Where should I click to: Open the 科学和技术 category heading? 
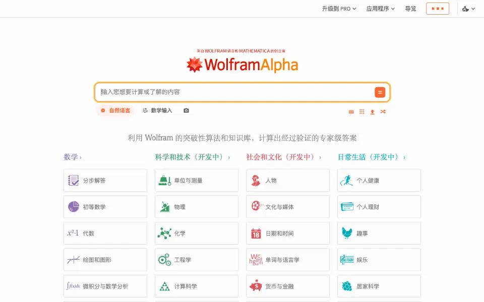pyautogui.click(x=192, y=157)
